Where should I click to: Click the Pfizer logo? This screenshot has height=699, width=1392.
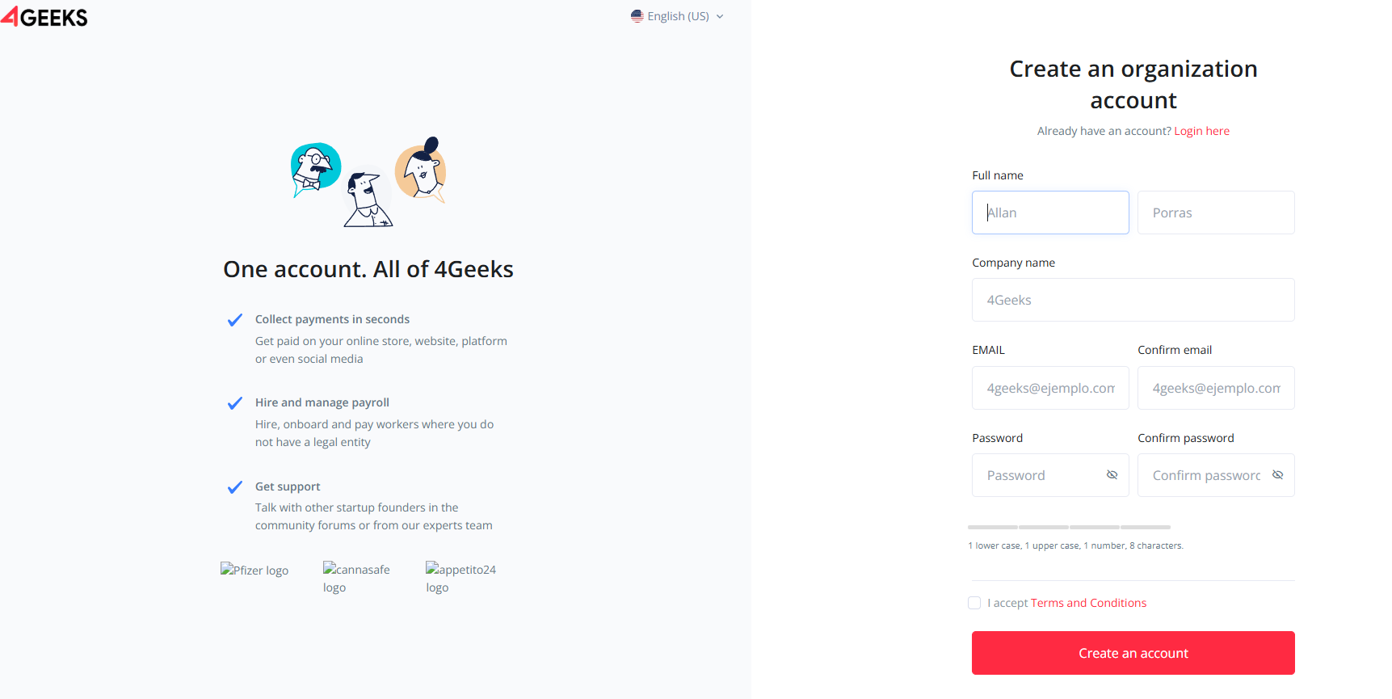click(254, 570)
